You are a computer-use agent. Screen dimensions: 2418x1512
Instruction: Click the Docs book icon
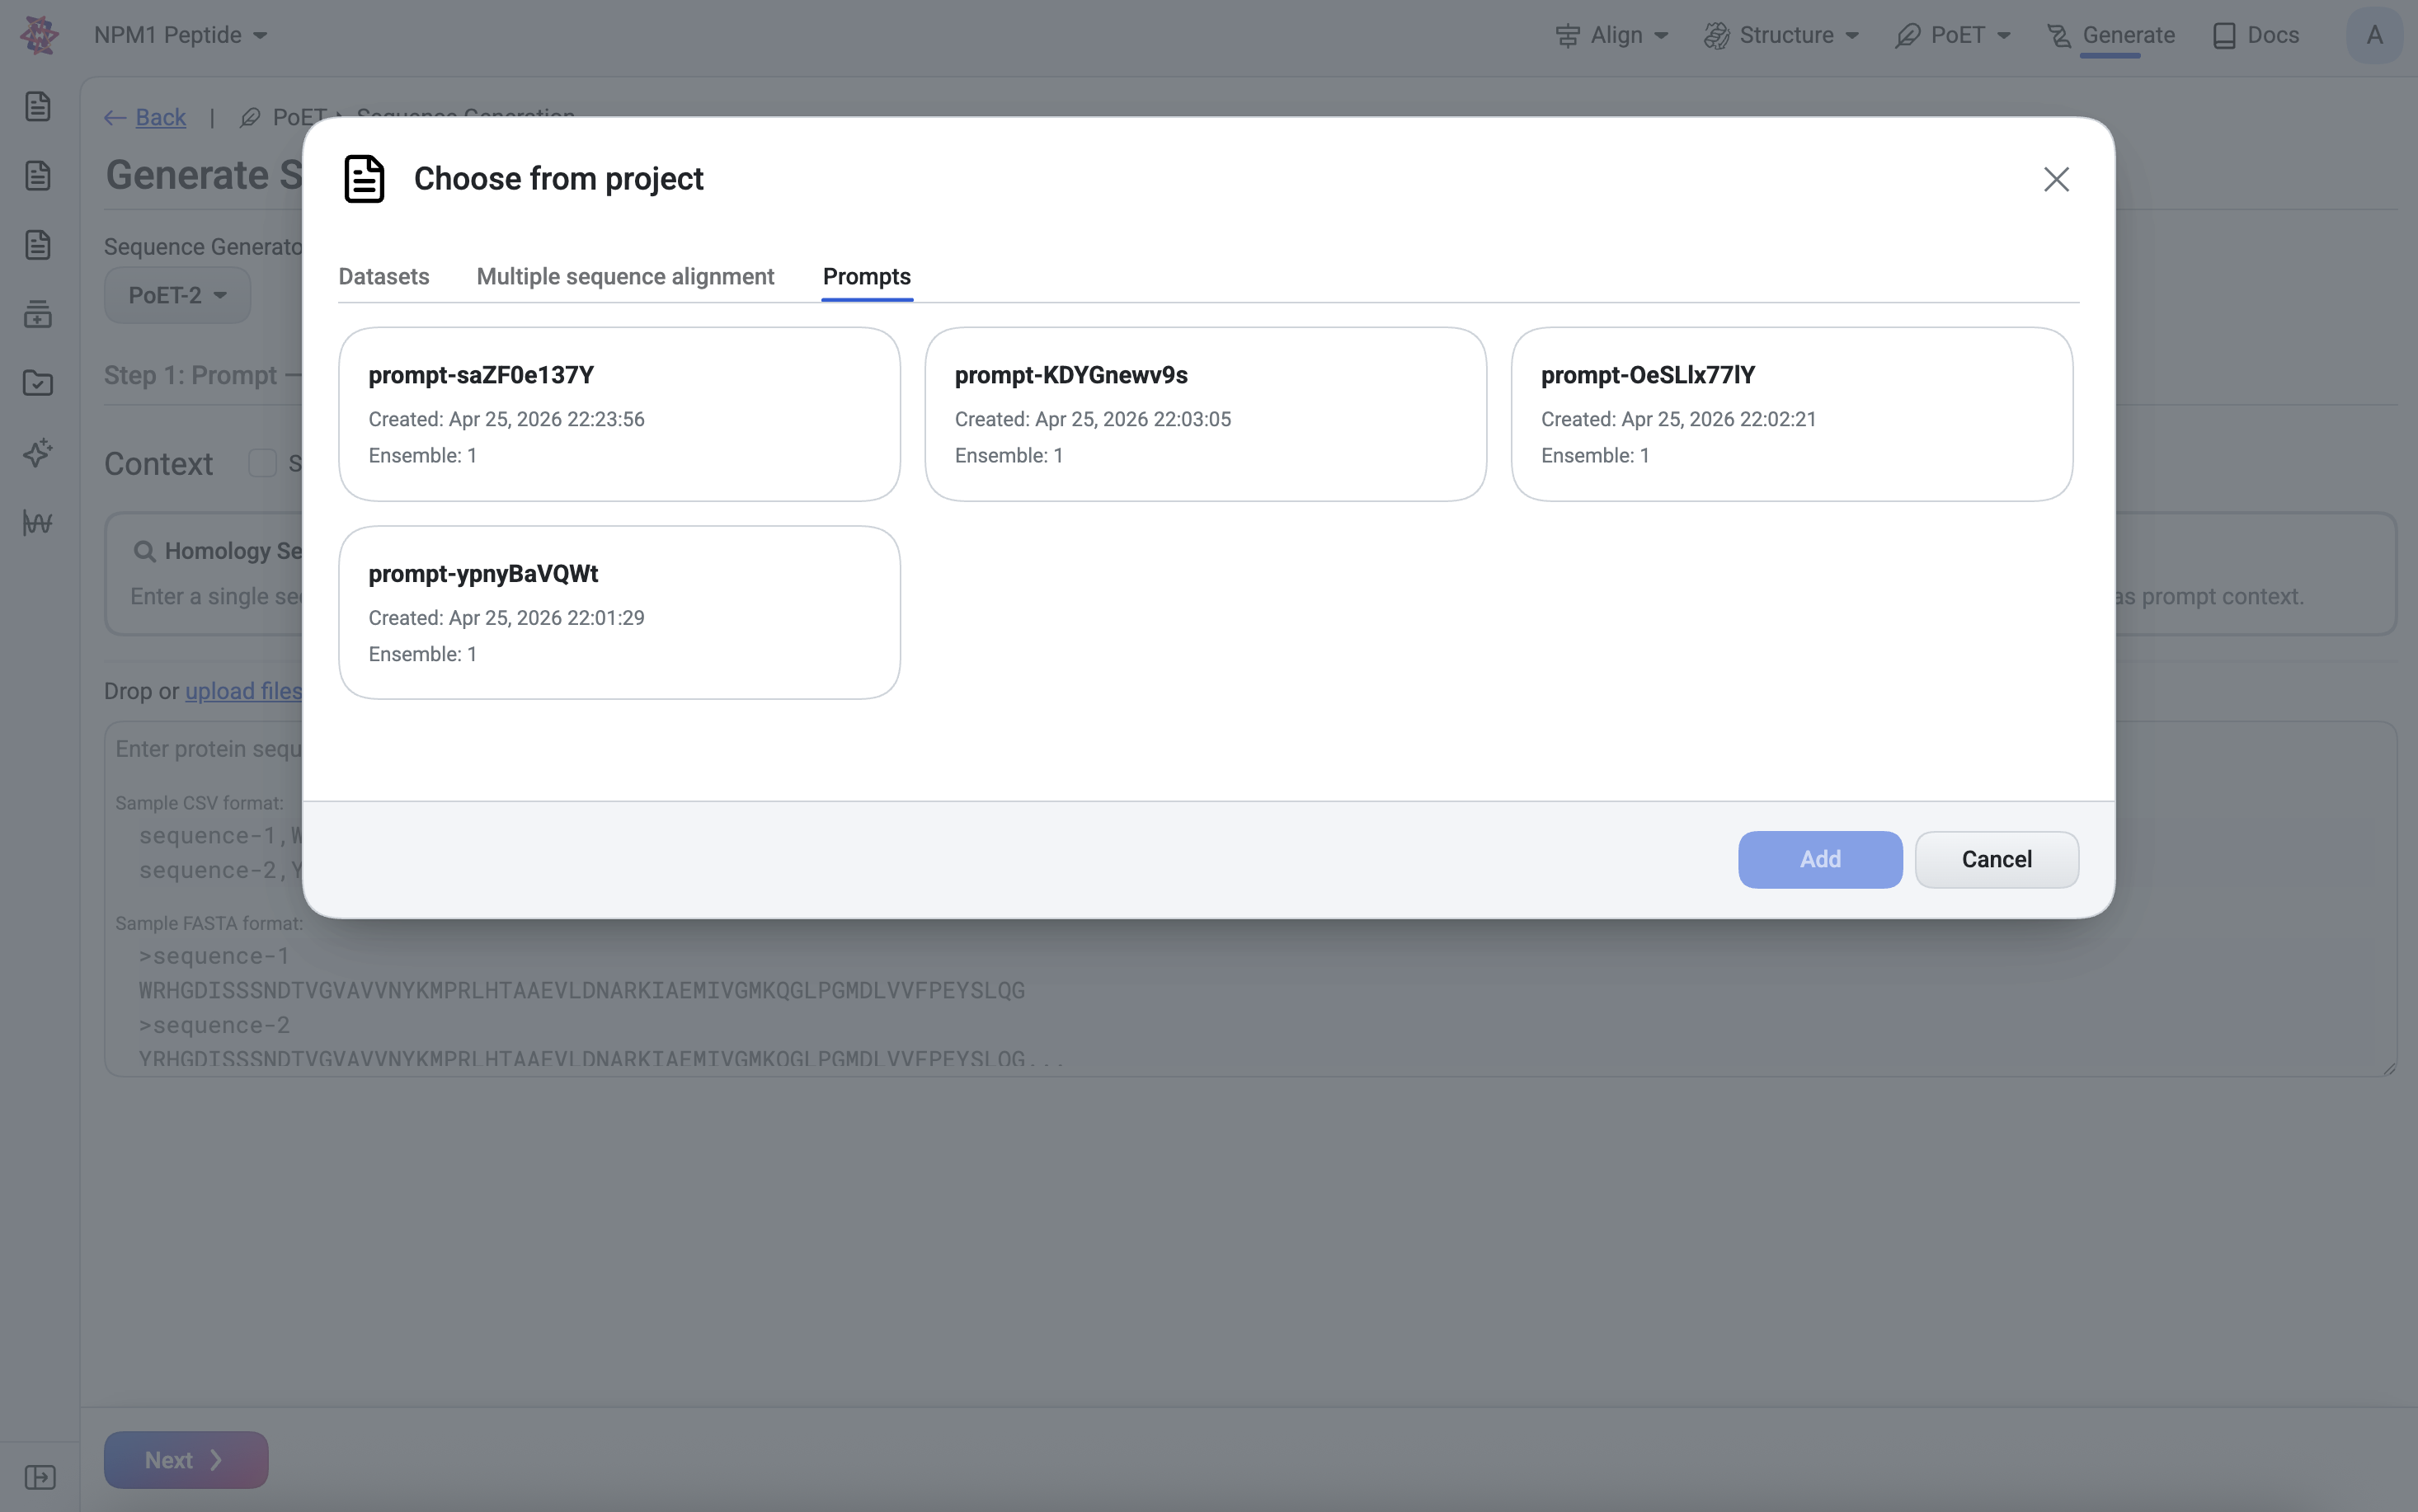tap(2224, 36)
